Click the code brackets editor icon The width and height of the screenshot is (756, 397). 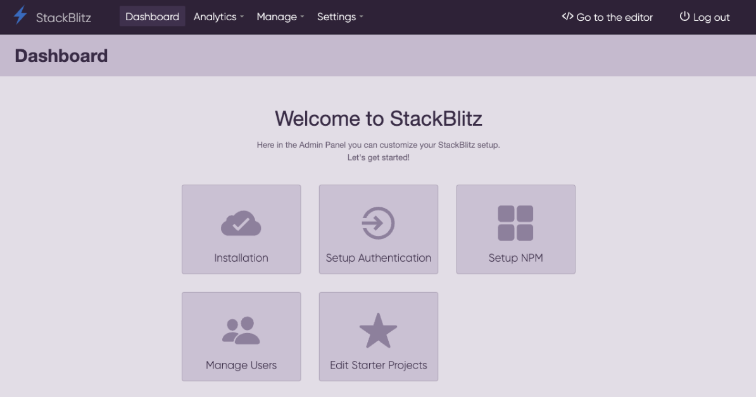click(x=567, y=16)
